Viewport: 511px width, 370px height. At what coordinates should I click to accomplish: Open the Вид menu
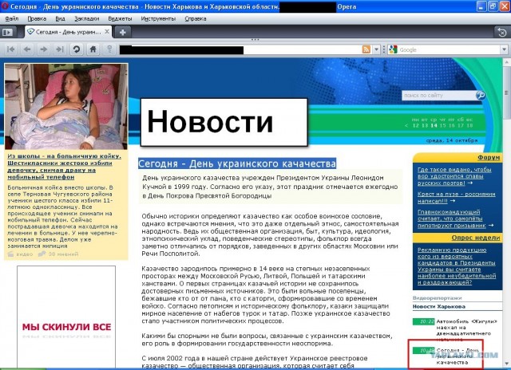pyautogui.click(x=60, y=18)
